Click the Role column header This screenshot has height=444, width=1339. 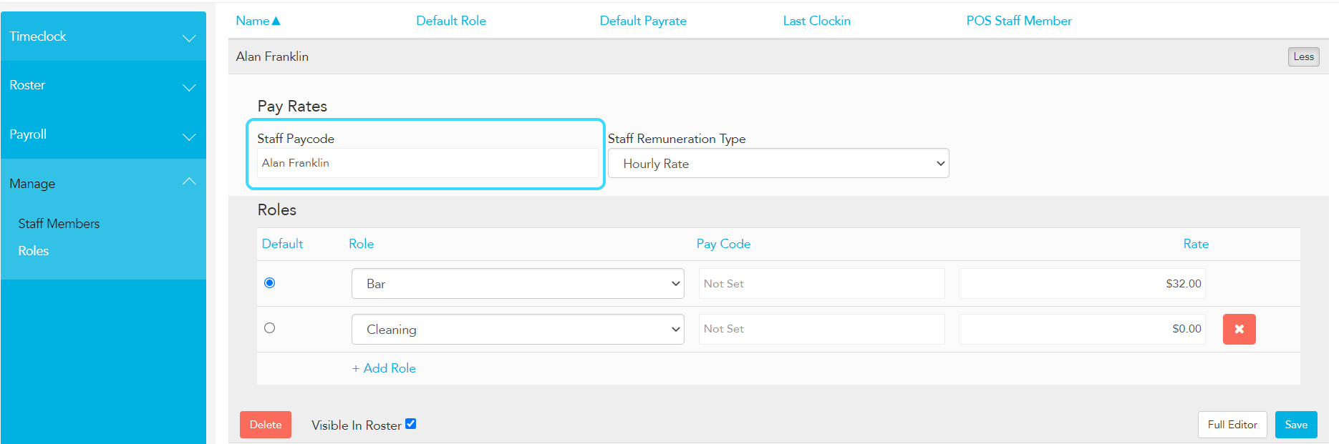(361, 244)
